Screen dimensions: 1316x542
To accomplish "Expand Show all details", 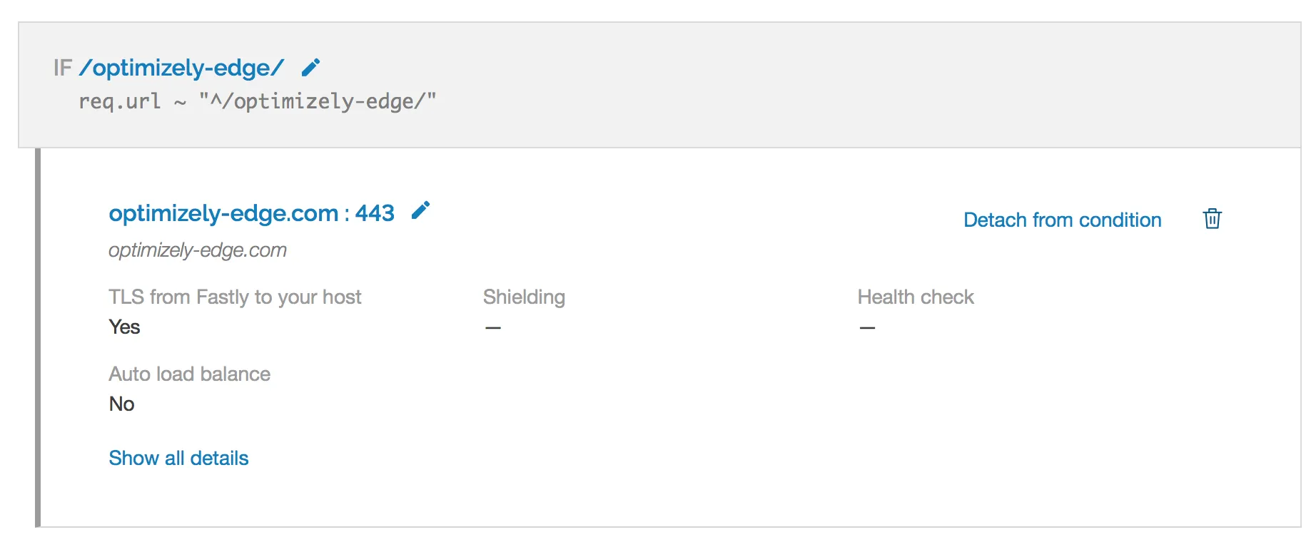I will coord(178,458).
